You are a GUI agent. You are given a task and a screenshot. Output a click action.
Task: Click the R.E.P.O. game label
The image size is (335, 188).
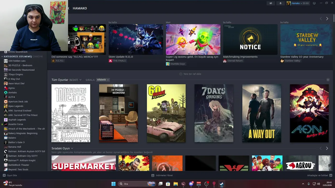click(x=58, y=61)
